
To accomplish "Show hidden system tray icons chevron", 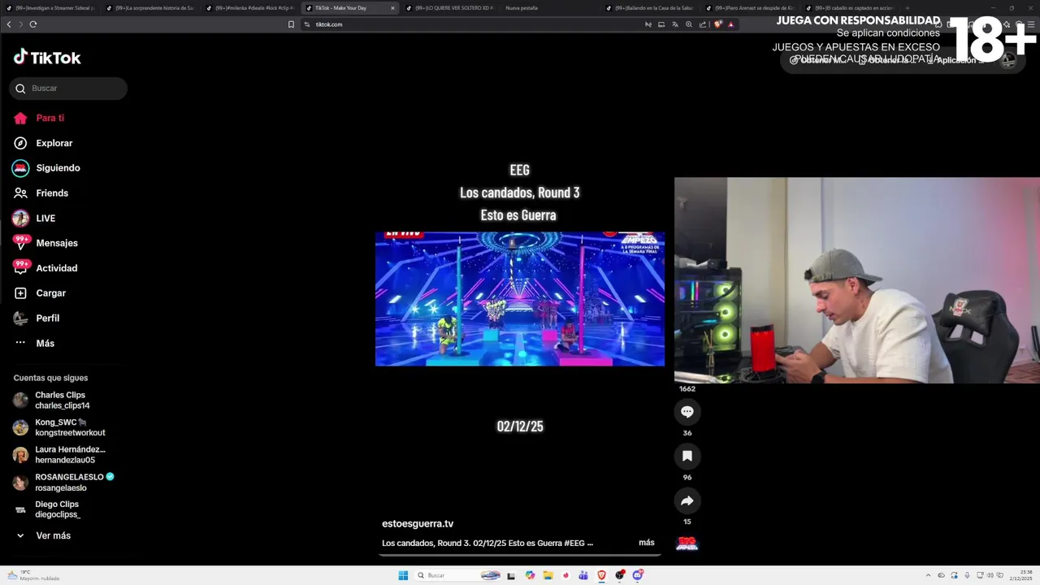I will click(929, 575).
